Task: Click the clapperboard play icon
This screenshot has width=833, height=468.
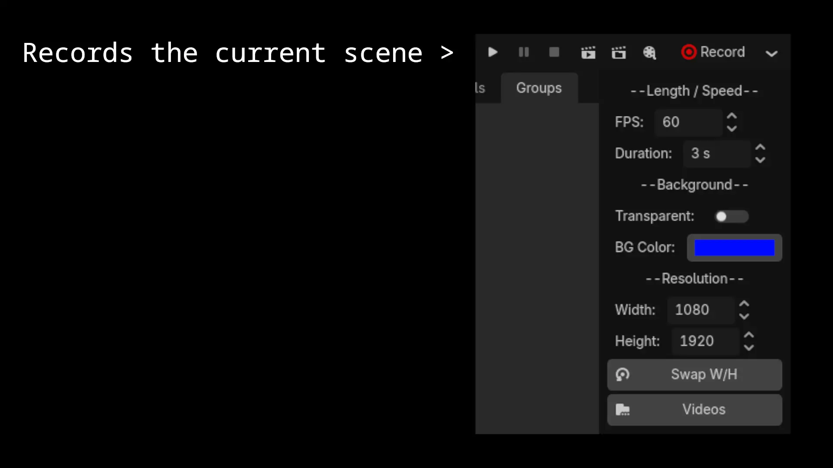Action: pos(588,52)
